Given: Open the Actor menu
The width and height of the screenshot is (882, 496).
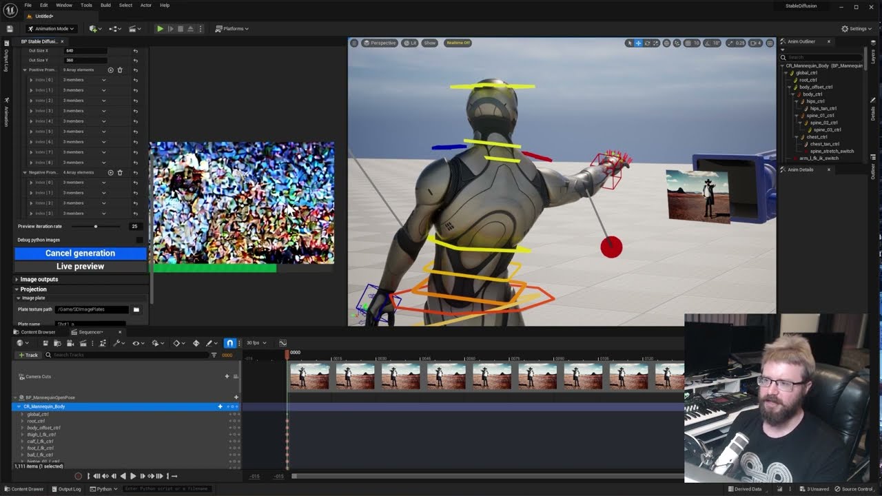Looking at the screenshot, I should tap(146, 5).
